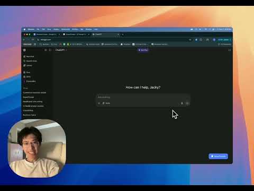Image resolution: width=254 pixels, height=191 pixels.
Task: Open the History menu
Action: (56, 29)
